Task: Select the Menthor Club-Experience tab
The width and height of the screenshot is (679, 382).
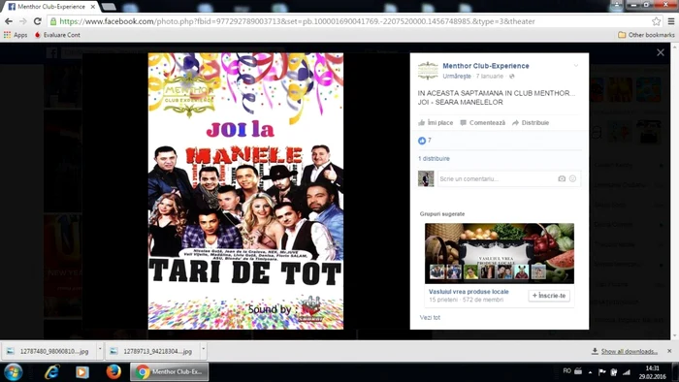Action: pos(50,7)
